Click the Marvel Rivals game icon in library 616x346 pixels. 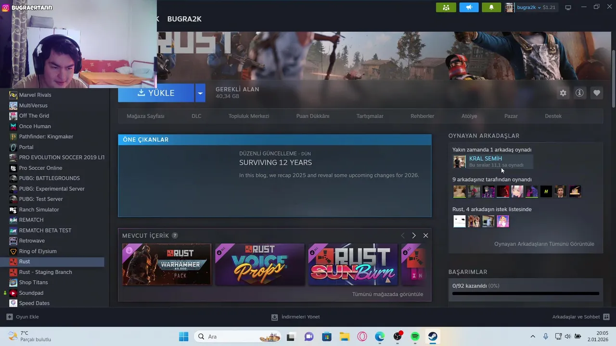[x=13, y=95]
